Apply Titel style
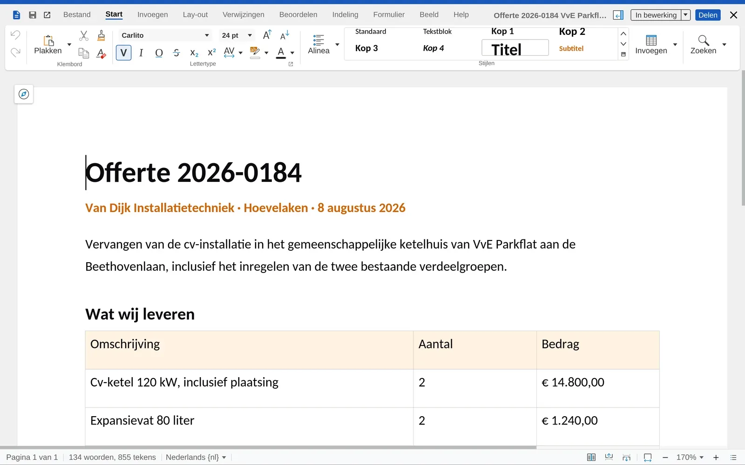 515,48
